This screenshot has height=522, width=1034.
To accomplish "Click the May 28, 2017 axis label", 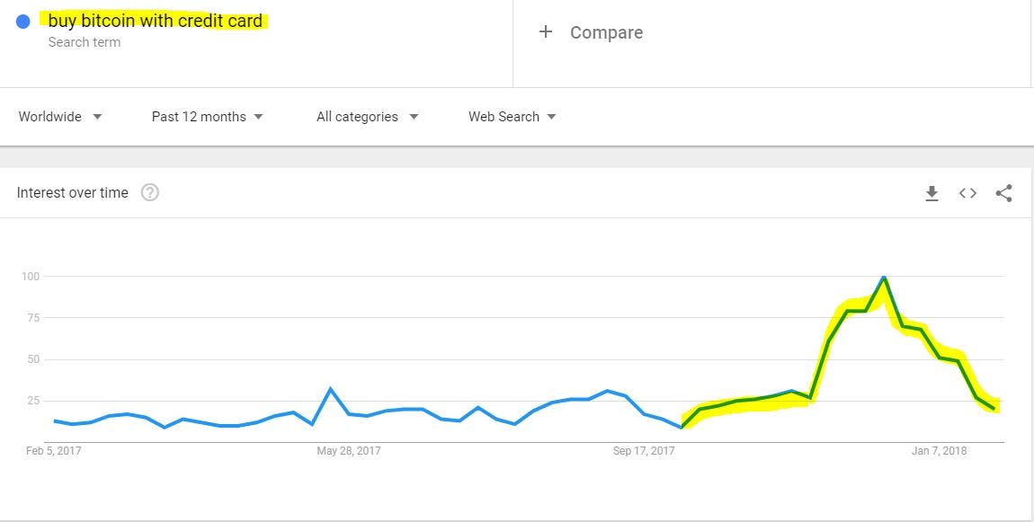I will coord(349,451).
